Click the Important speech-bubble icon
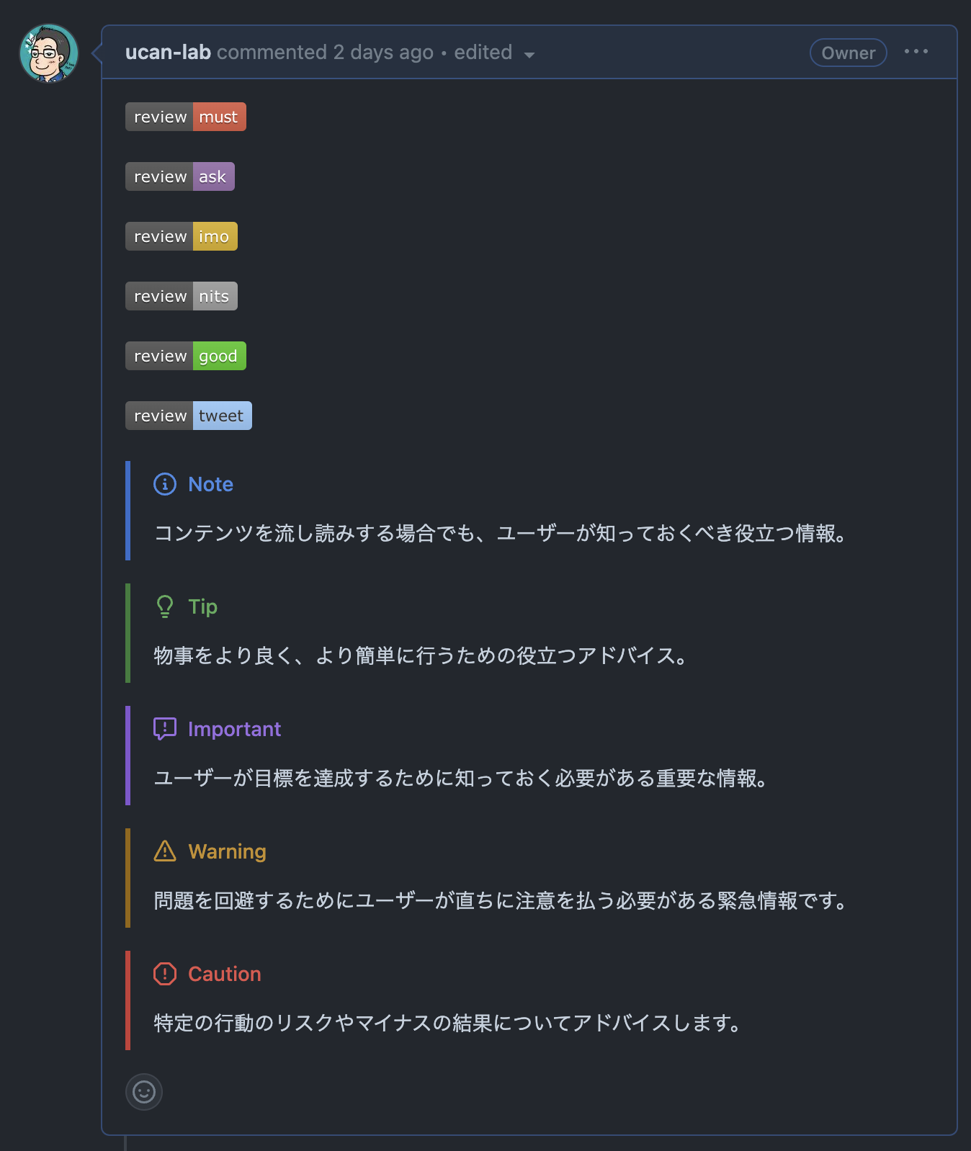Viewport: 971px width, 1151px height. pyautogui.click(x=165, y=729)
